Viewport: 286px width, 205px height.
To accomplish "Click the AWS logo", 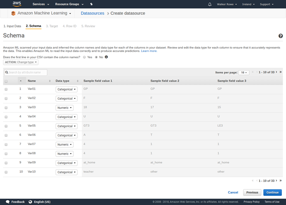I will pos(17,4).
